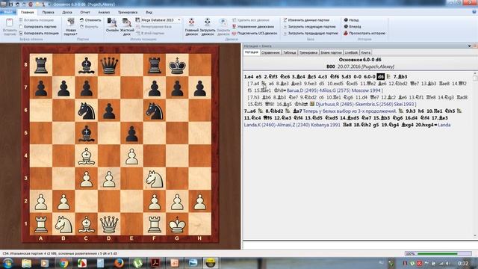Click the white bishop on c4
The width and height of the screenshot is (478, 269).
pyautogui.click(x=87, y=156)
